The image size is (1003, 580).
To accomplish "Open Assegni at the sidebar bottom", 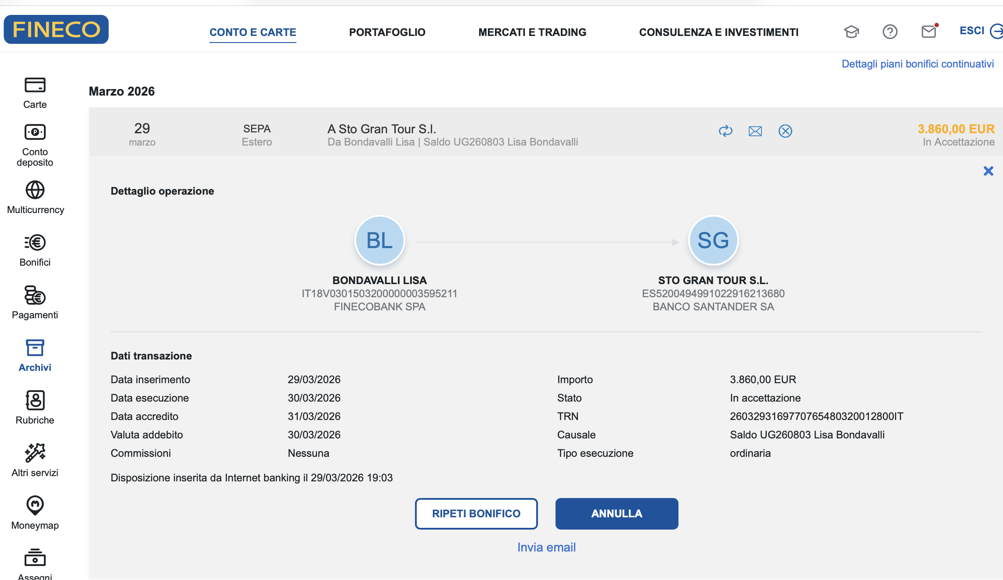I will pyautogui.click(x=35, y=564).
